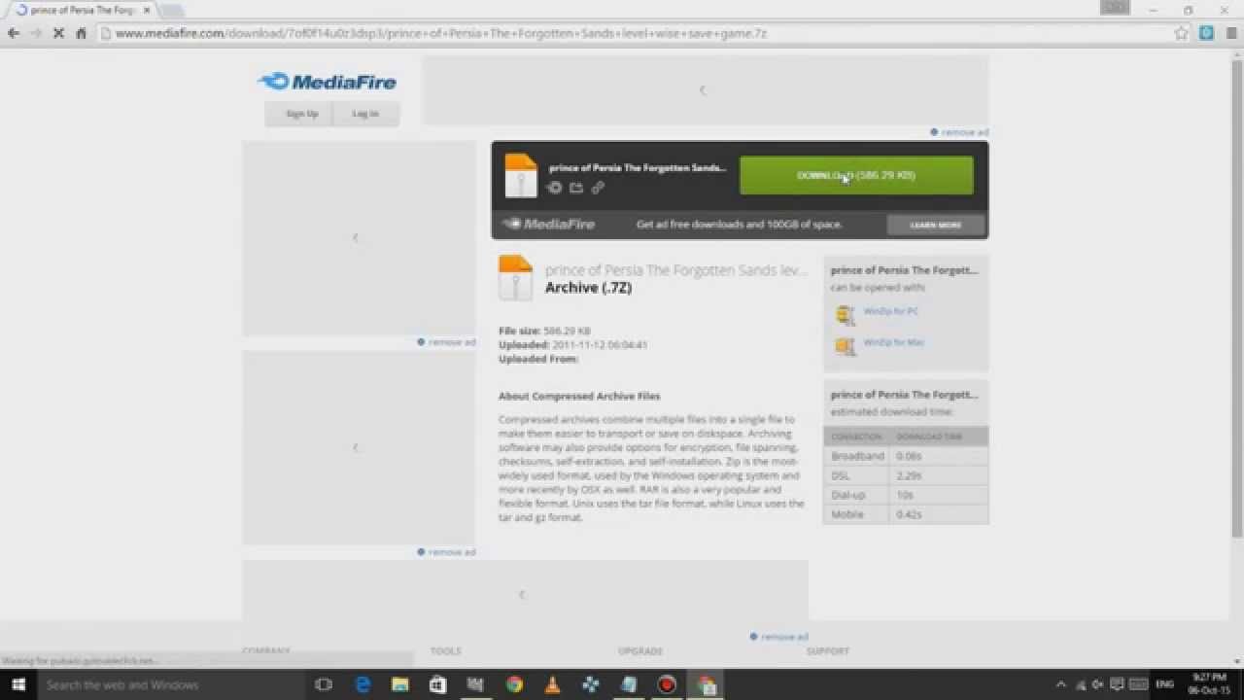Open Task View on the taskbar
The height and width of the screenshot is (700, 1244).
[324, 684]
